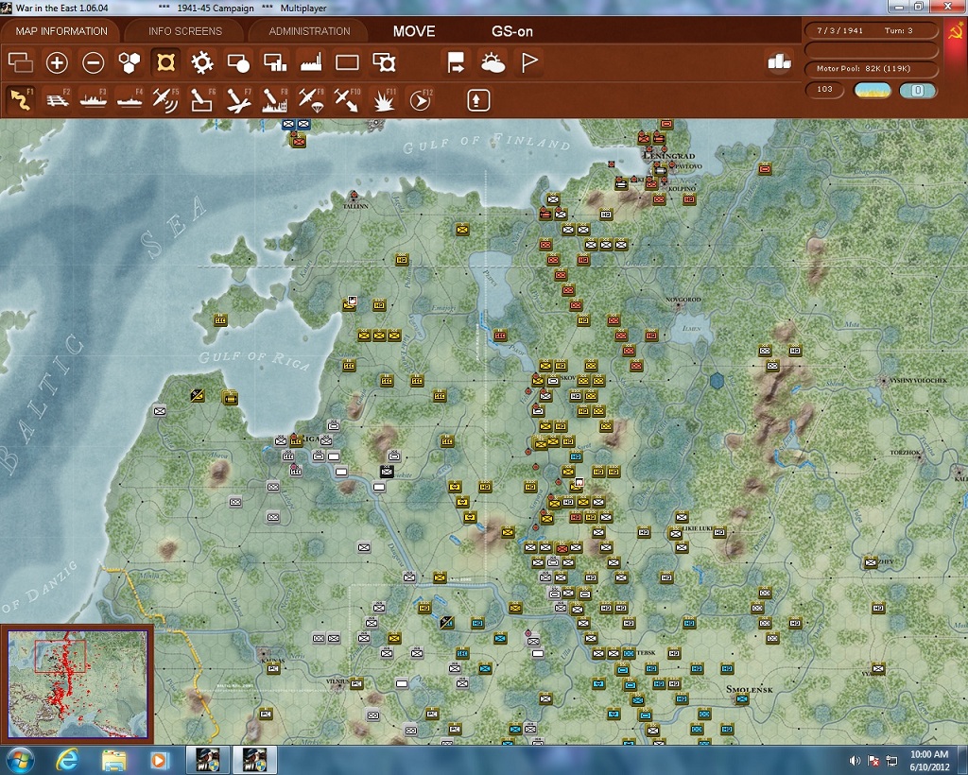This screenshot has height=775, width=968.
Task: Switch to the MAP INFORMATION tab
Action: pyautogui.click(x=61, y=31)
